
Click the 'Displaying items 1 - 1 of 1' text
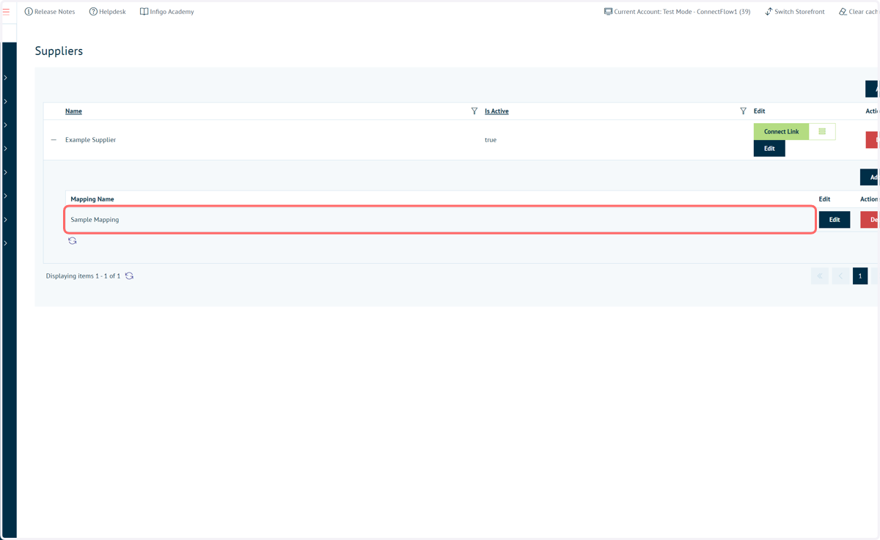(x=83, y=276)
